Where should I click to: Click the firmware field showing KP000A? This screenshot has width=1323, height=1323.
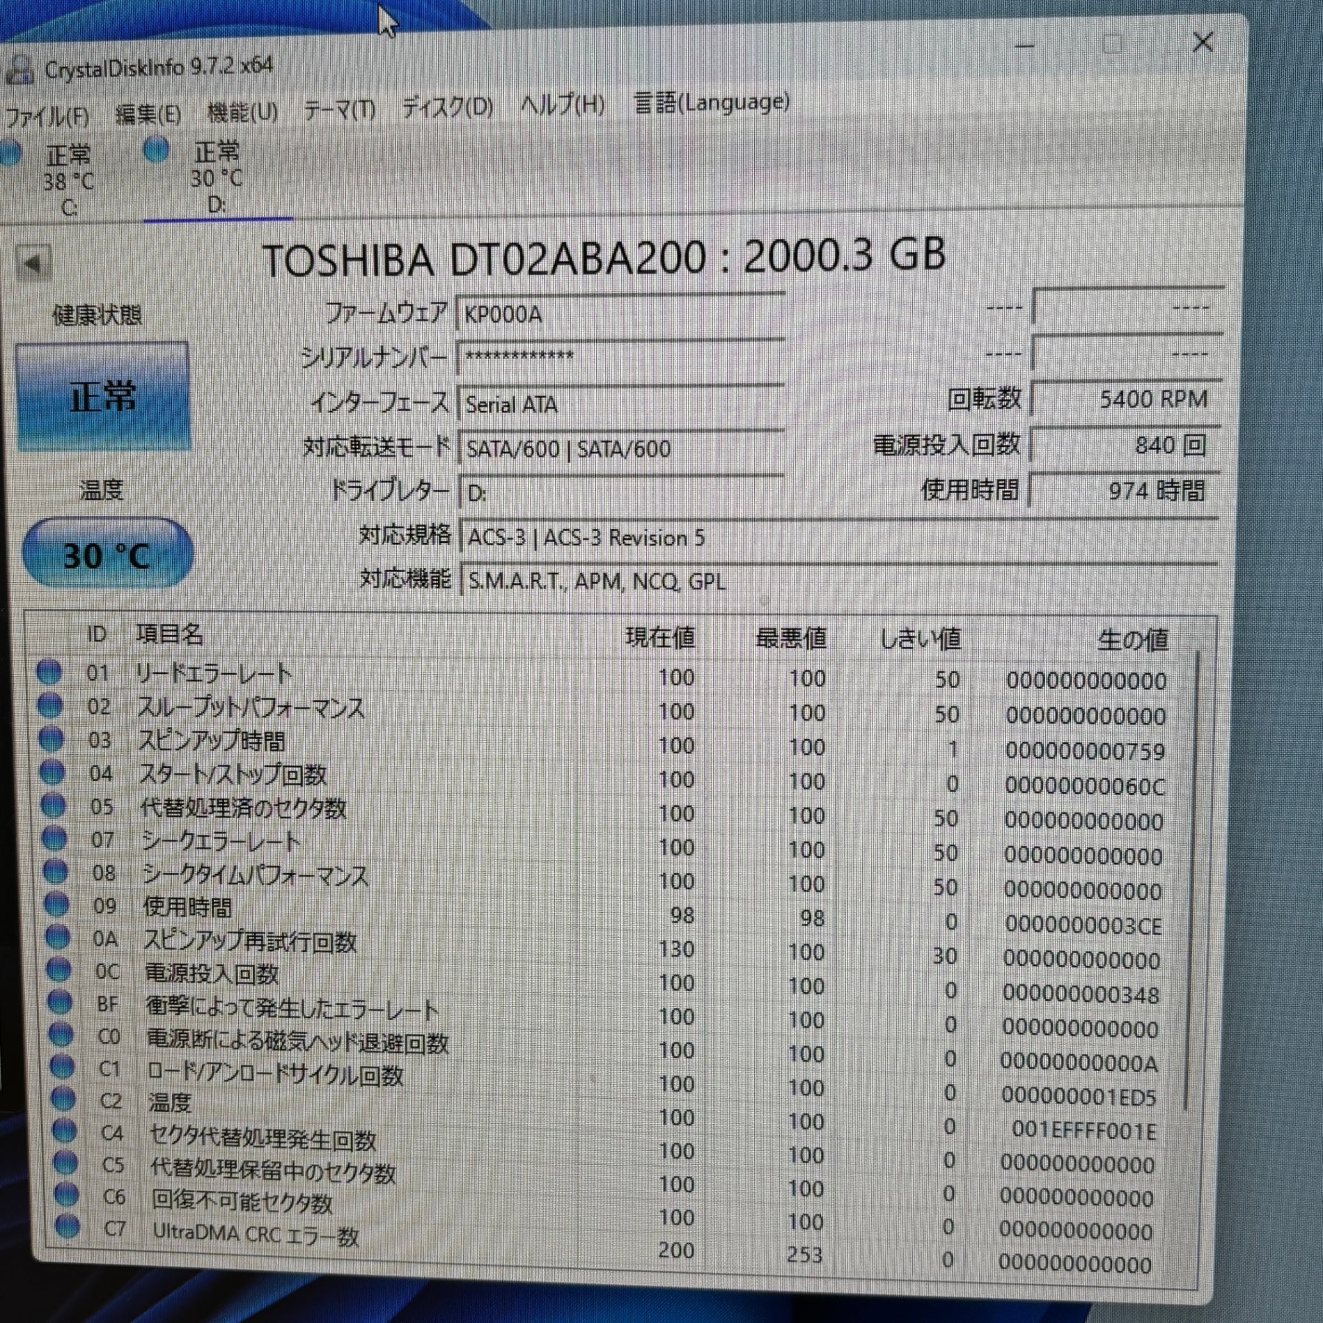coord(620,314)
